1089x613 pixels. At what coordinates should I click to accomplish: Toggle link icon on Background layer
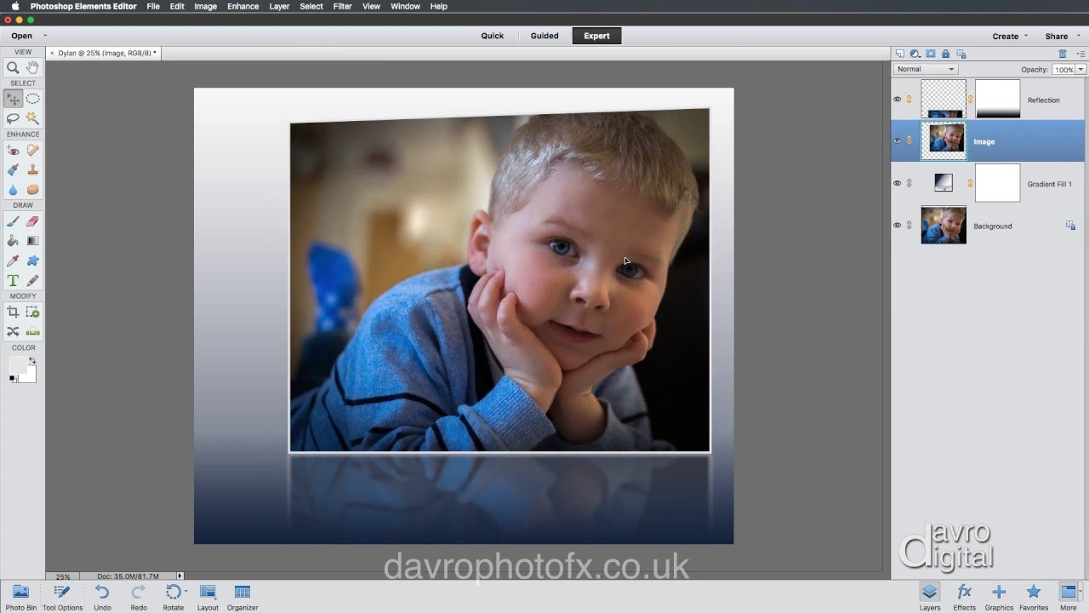[x=909, y=226]
